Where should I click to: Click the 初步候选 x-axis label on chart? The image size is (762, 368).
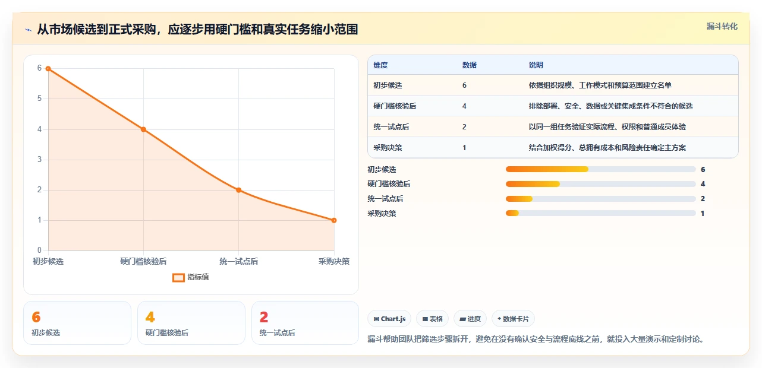tap(48, 261)
